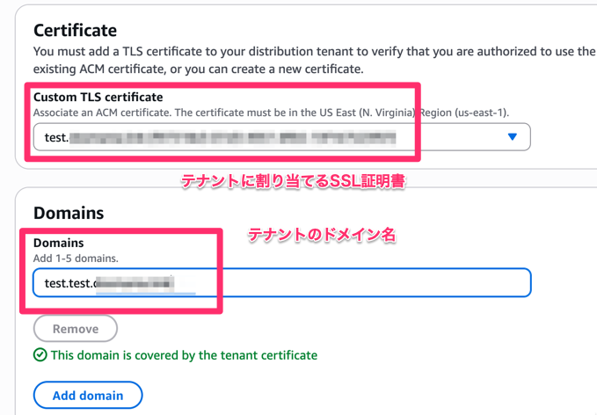Click the test.test. text inside the domain field

[x=69, y=282]
